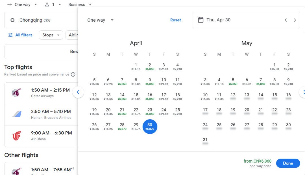Screen dimensions: 305x175
Task: Open the One way dropdown in the calendar panel
Action: click(x=100, y=20)
